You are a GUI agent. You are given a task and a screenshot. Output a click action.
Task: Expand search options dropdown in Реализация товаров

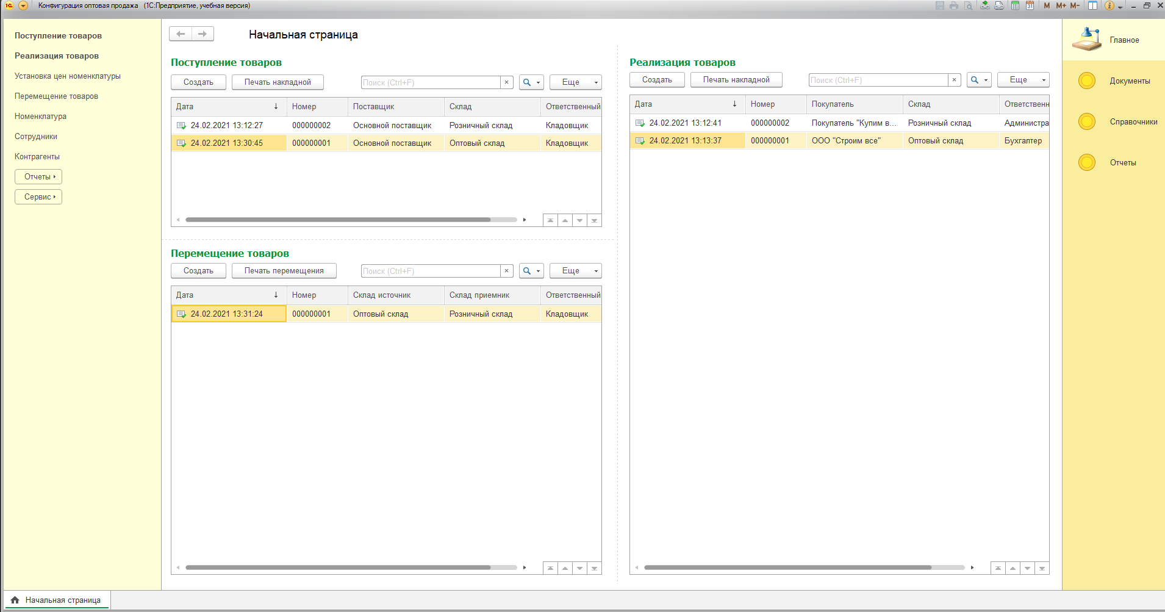click(979, 80)
